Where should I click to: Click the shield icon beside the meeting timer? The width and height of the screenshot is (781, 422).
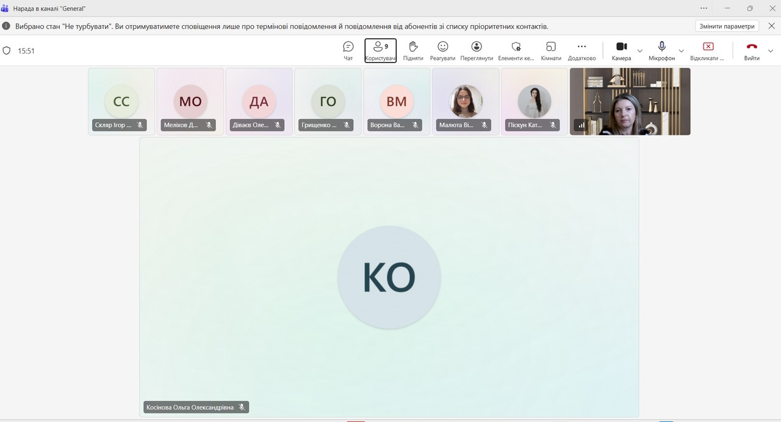click(7, 51)
